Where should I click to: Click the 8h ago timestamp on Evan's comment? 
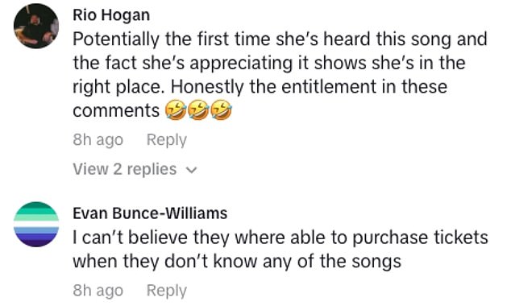tap(98, 291)
